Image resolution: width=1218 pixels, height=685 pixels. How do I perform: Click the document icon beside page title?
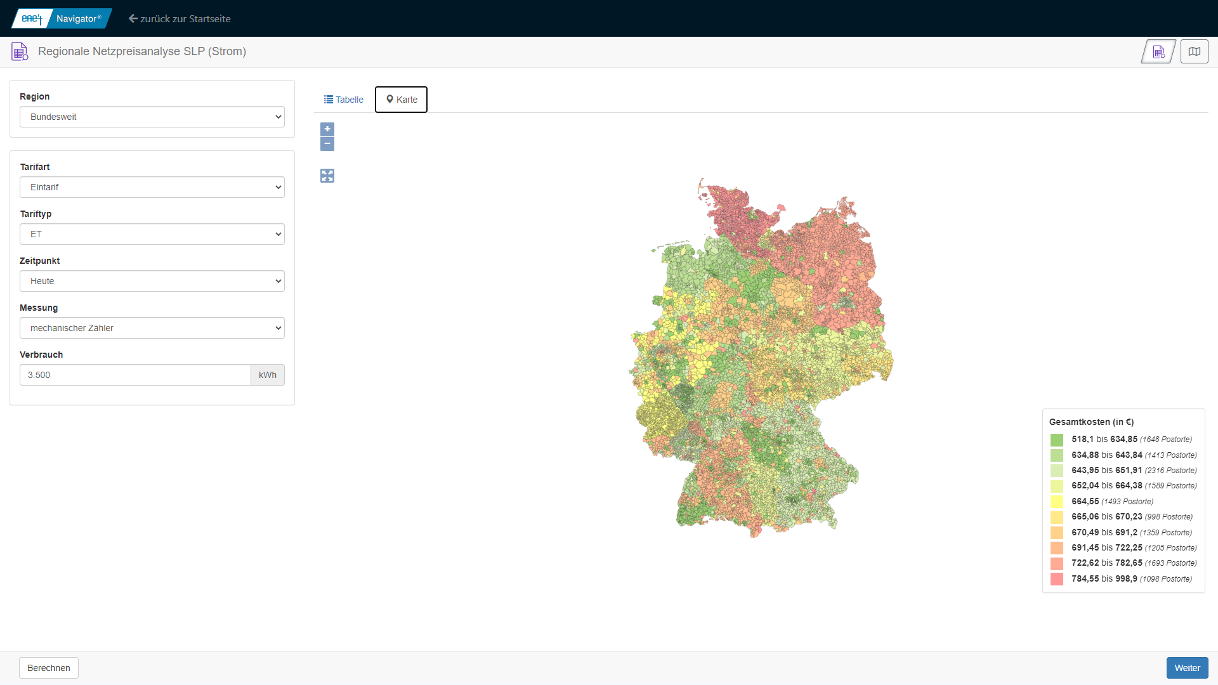[x=20, y=51]
